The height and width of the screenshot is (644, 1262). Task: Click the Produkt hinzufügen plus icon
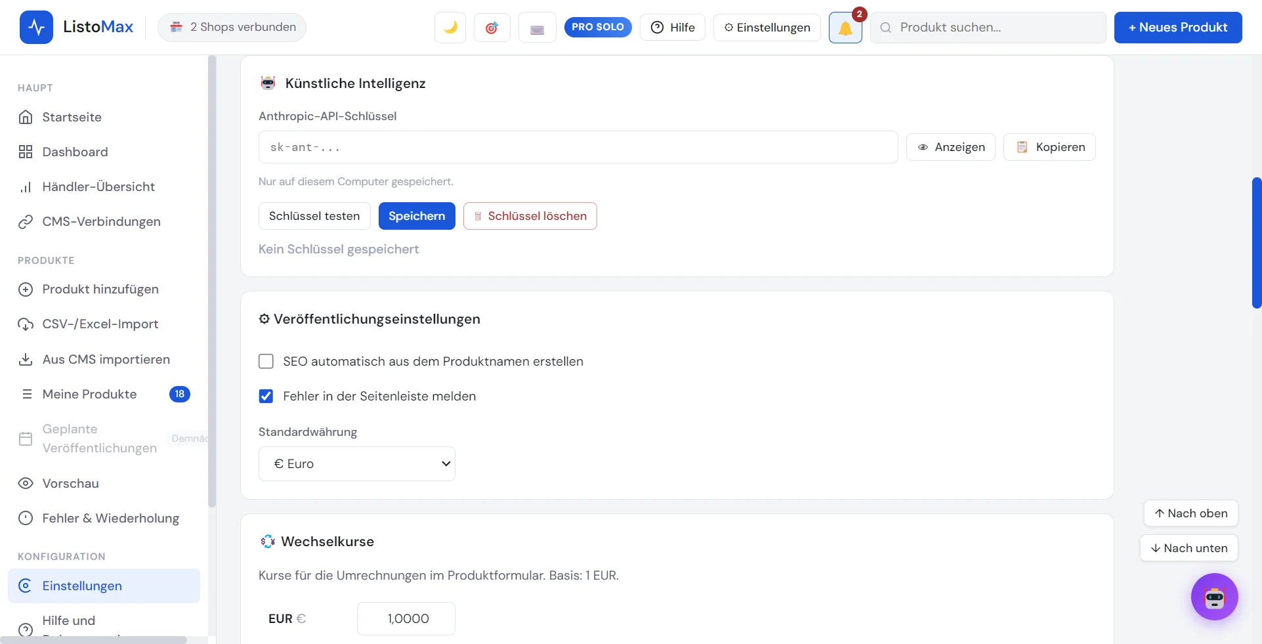pos(26,290)
